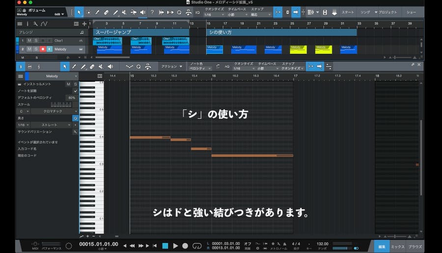
Task: Click the Record button in the transport bar
Action: (185, 246)
